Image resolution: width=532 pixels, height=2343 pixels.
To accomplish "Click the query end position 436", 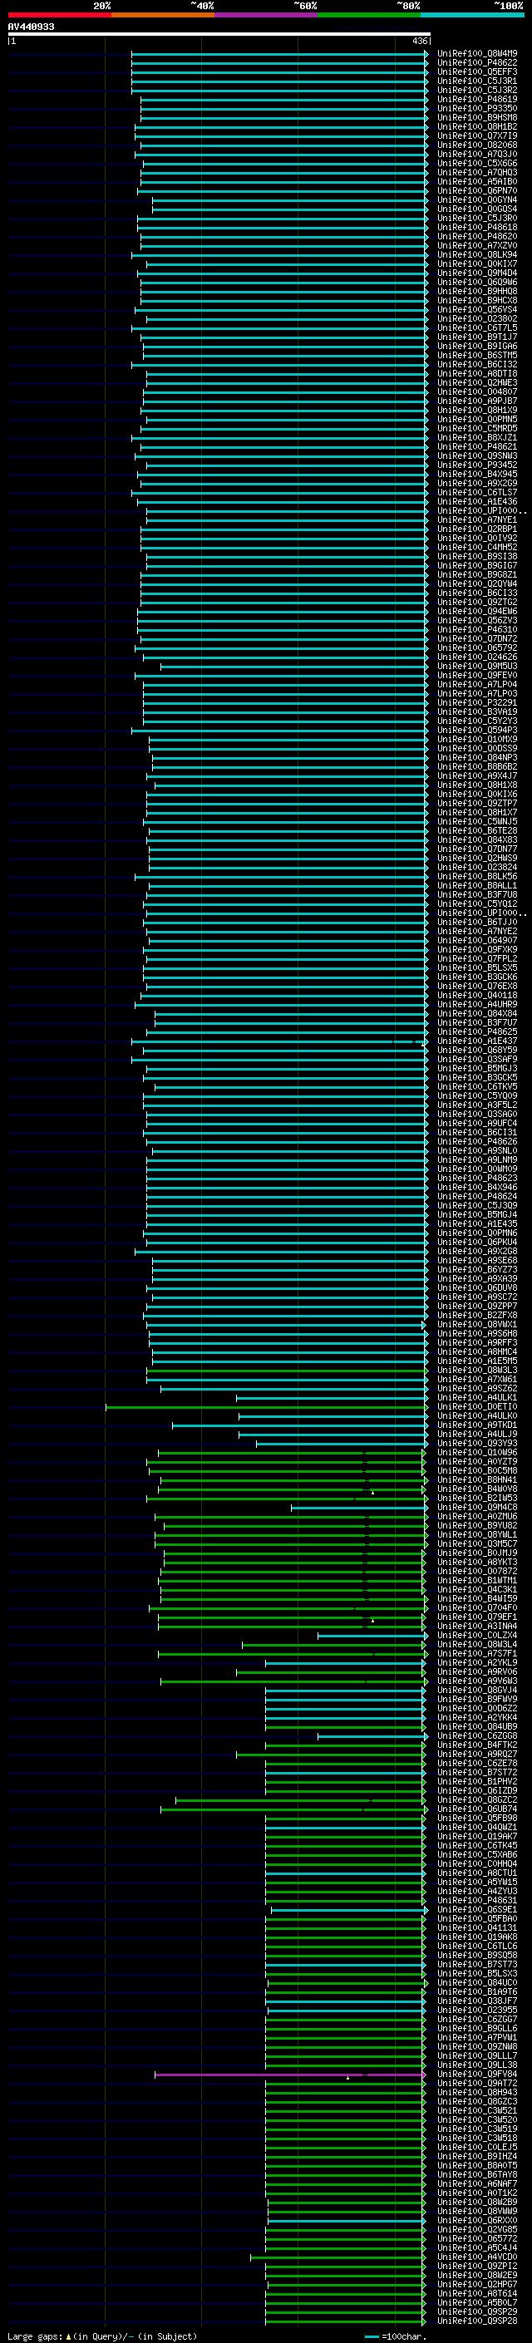I will (x=419, y=41).
